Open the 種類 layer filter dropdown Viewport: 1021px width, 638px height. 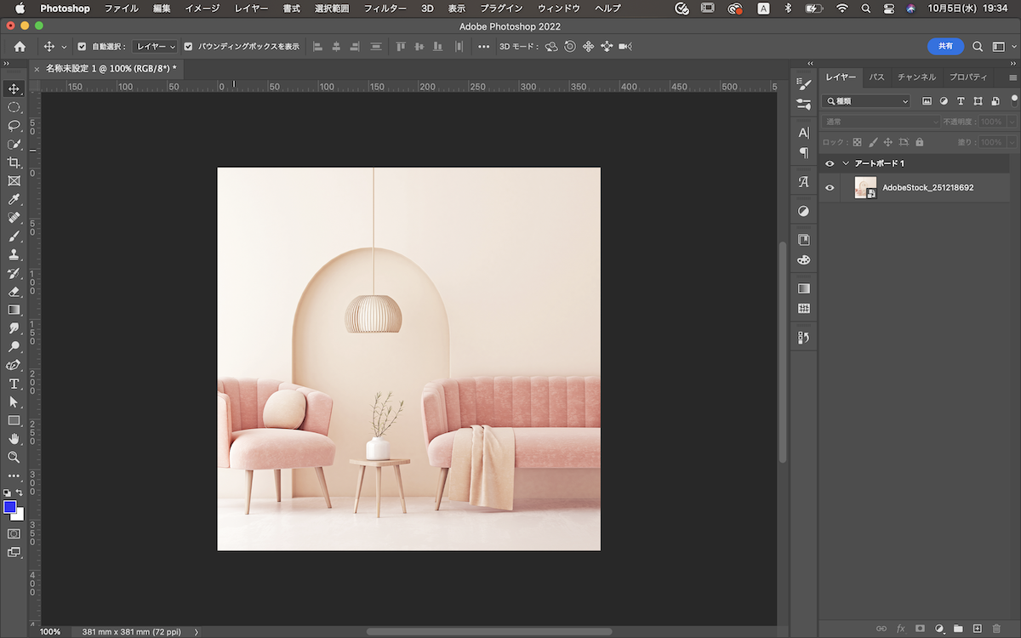click(x=867, y=101)
